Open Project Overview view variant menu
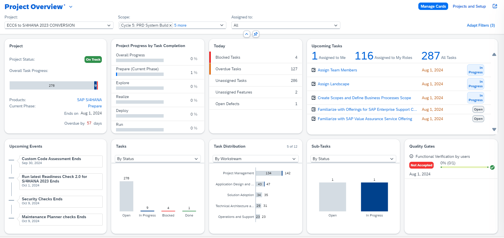This screenshot has height=238, width=504. (71, 7)
